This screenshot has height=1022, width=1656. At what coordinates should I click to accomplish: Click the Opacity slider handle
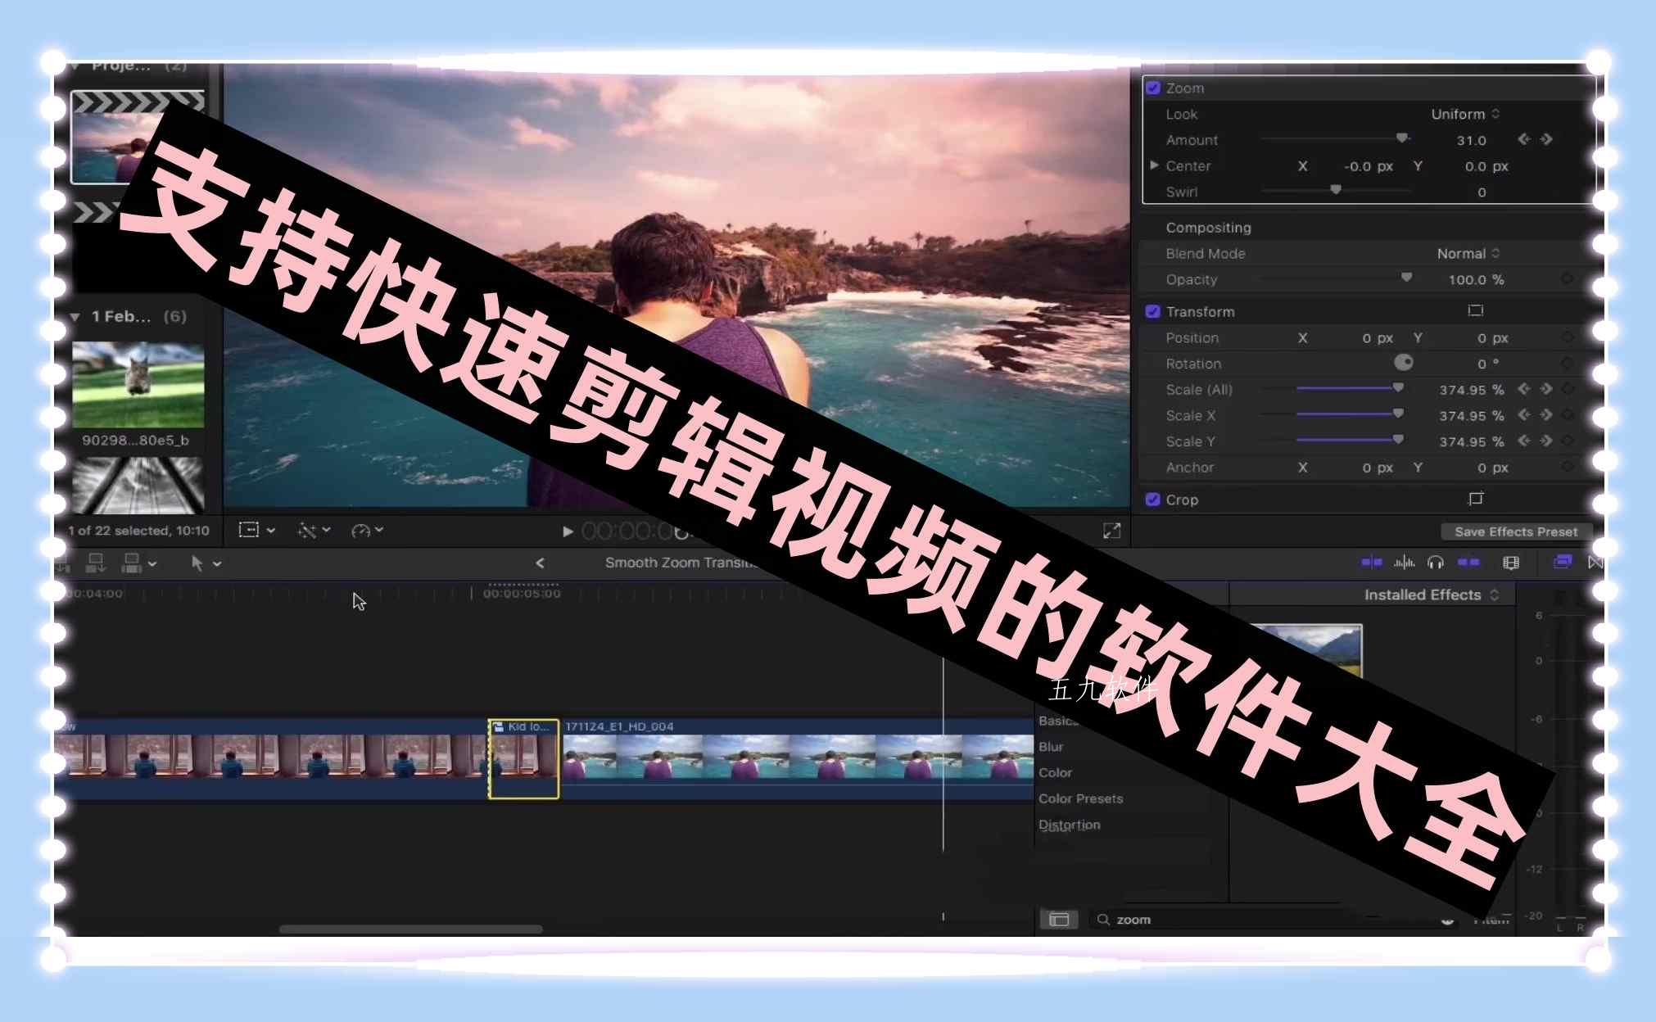[1407, 278]
